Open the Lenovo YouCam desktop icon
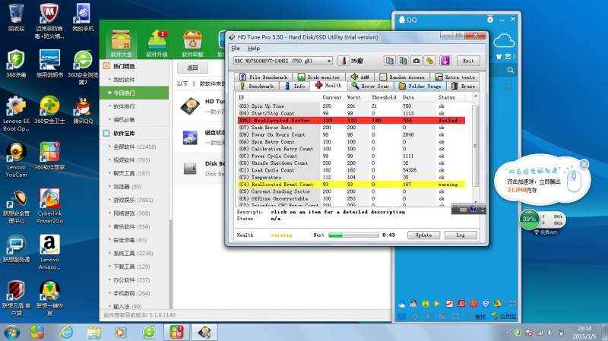 click(x=16, y=160)
